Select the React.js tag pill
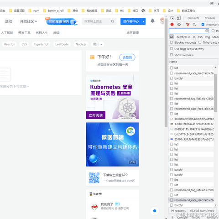This screenshot has height=219, width=219. pos(10,44)
